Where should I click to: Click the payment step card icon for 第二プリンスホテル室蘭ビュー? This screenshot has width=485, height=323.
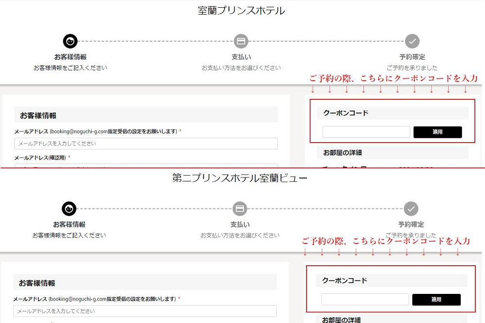coord(240,209)
